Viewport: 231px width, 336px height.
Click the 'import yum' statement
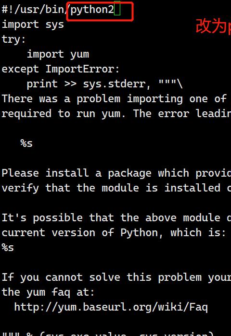pos(58,54)
